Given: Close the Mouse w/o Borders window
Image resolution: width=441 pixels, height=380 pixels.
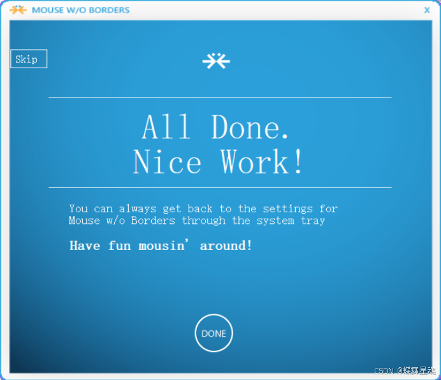Looking at the screenshot, I should pyautogui.click(x=427, y=10).
